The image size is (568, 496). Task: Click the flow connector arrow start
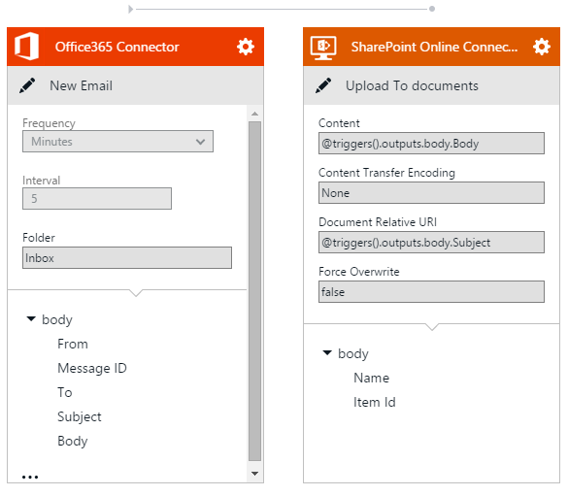[131, 9]
